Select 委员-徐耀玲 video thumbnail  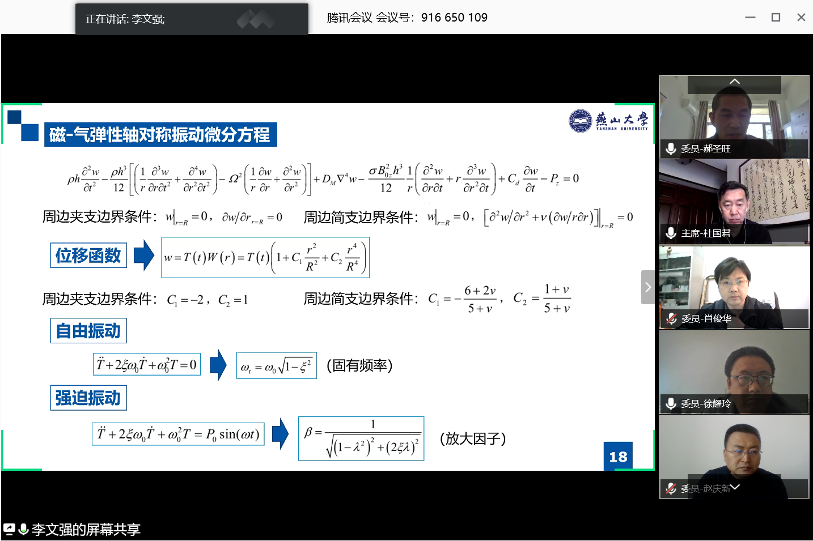click(734, 372)
